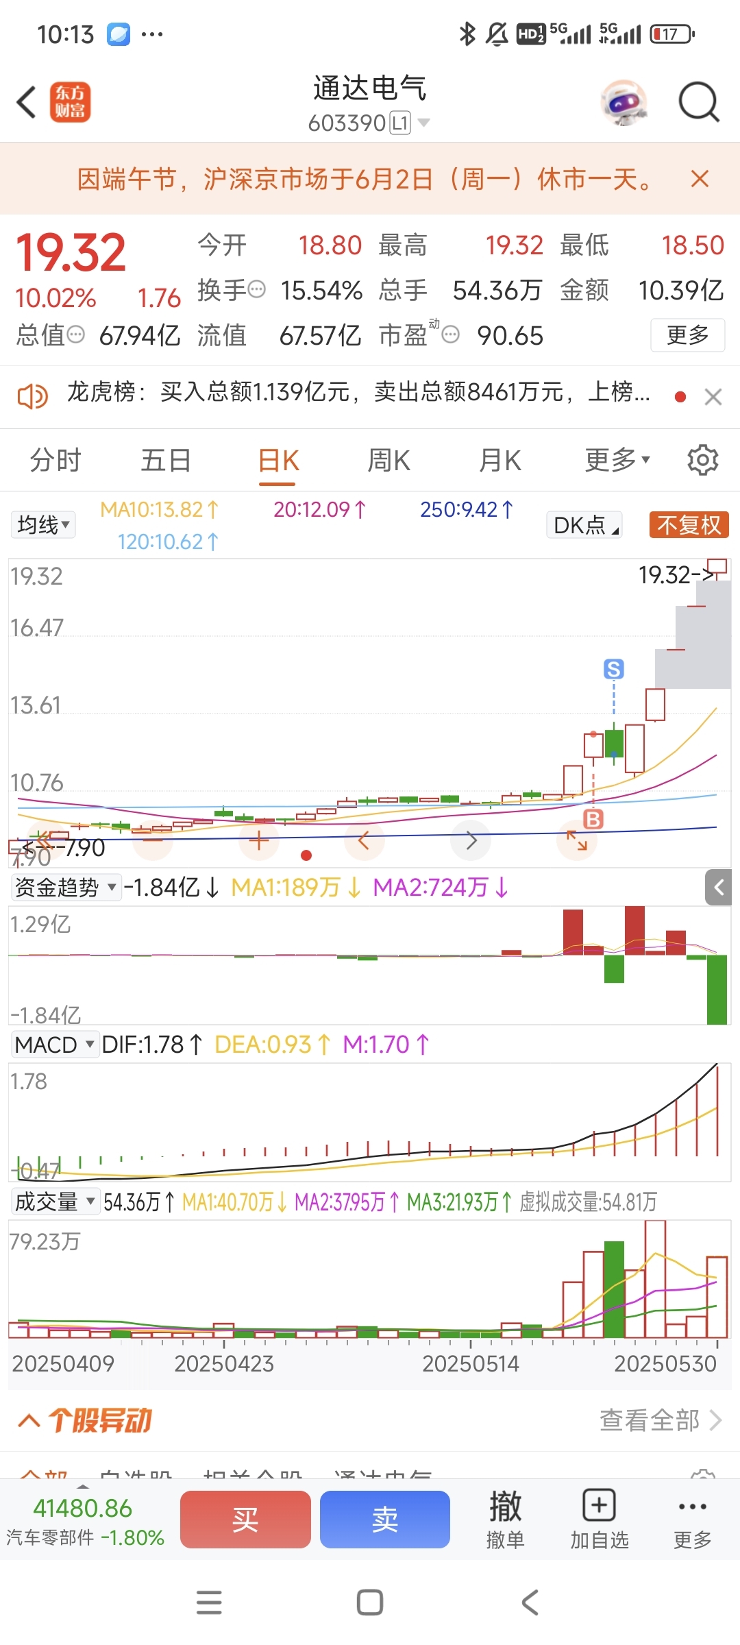The width and height of the screenshot is (740, 1645).
Task: Open the 均线 indicator dropdown
Action: click(x=43, y=525)
